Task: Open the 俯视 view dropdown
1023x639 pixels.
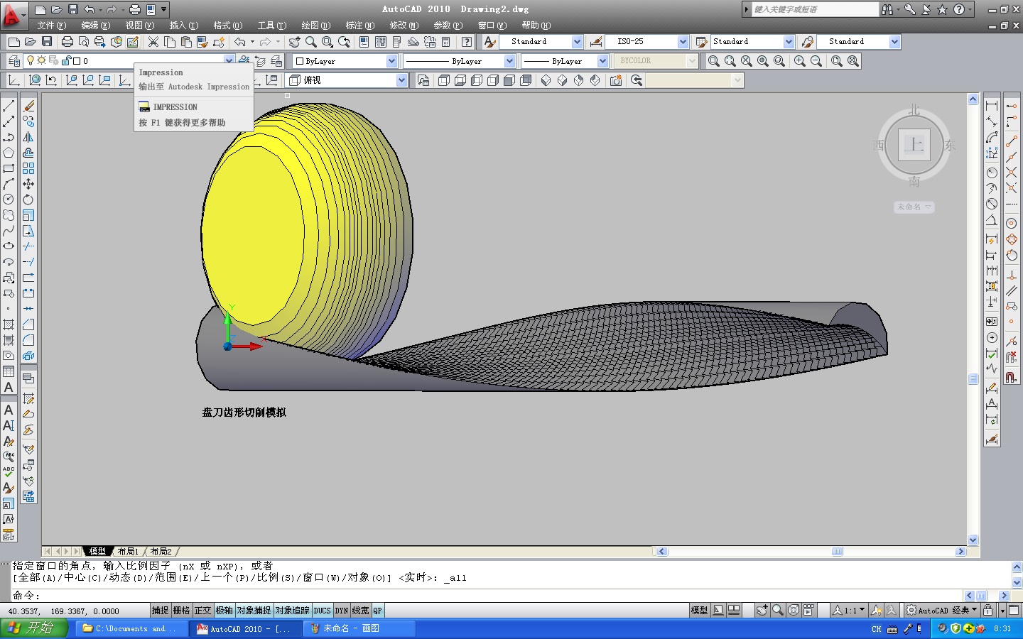Action: (x=401, y=80)
